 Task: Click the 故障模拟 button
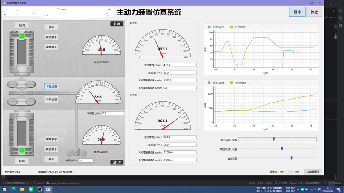[x=313, y=172]
